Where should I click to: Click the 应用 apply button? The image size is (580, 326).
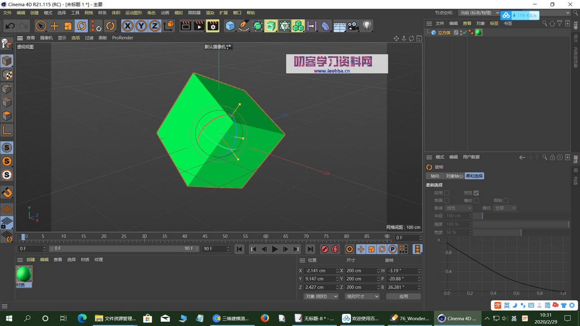pos(403,296)
